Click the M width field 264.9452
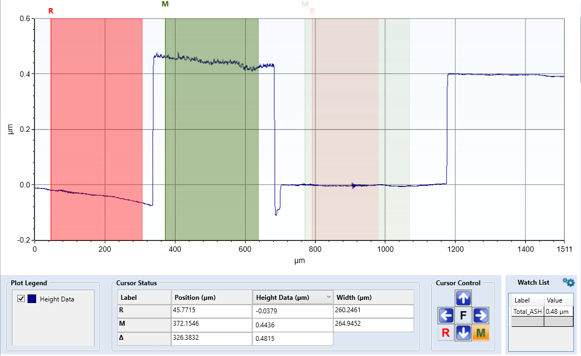 click(374, 325)
